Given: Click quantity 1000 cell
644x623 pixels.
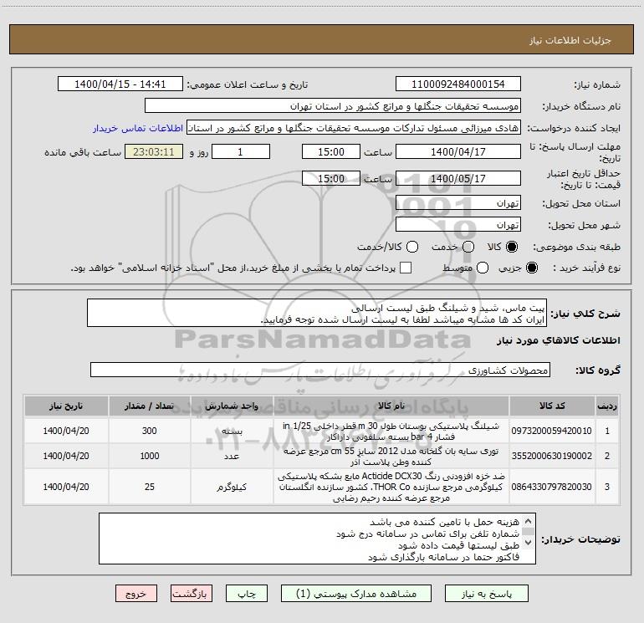Looking at the screenshot, I should 150,456.
